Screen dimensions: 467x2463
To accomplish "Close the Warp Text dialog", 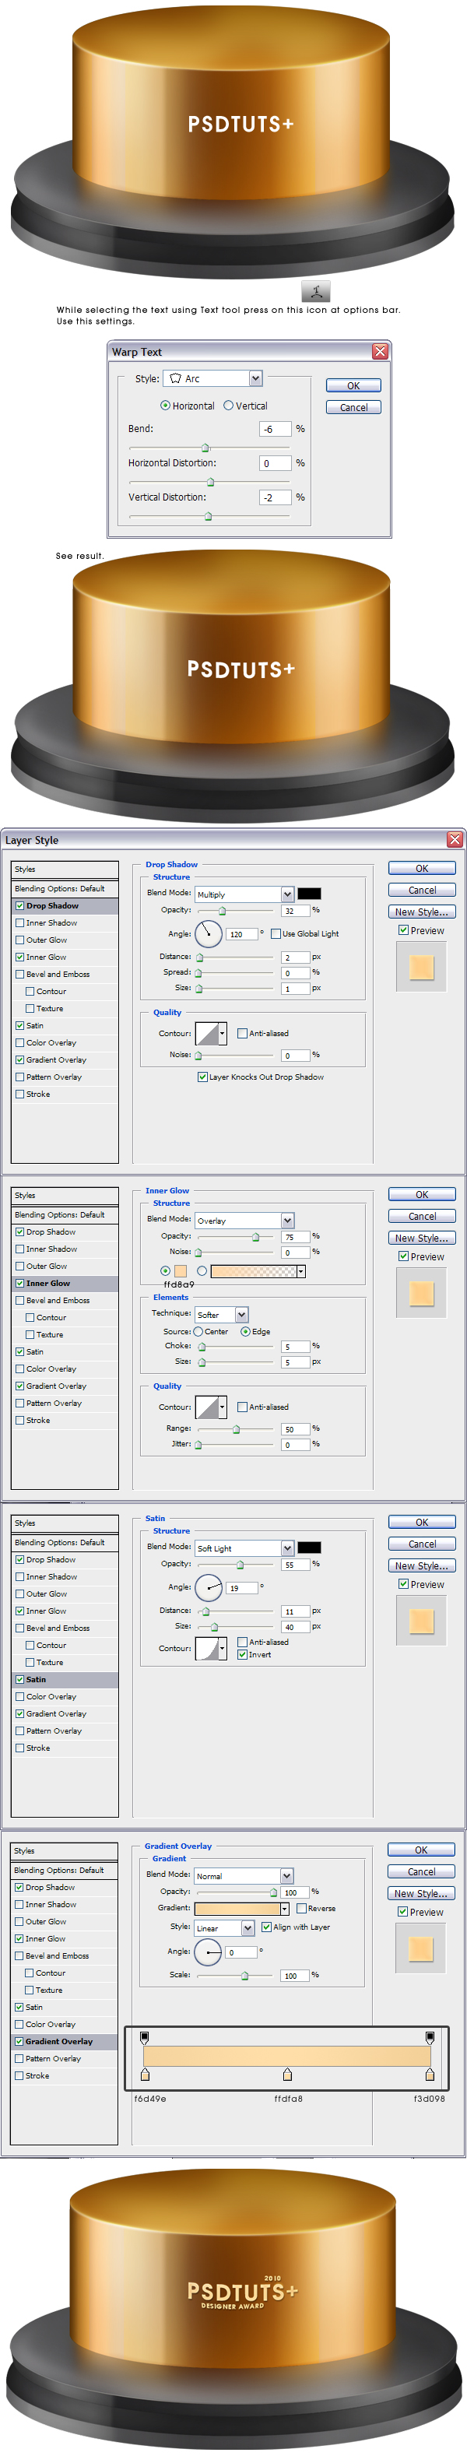I will [380, 352].
